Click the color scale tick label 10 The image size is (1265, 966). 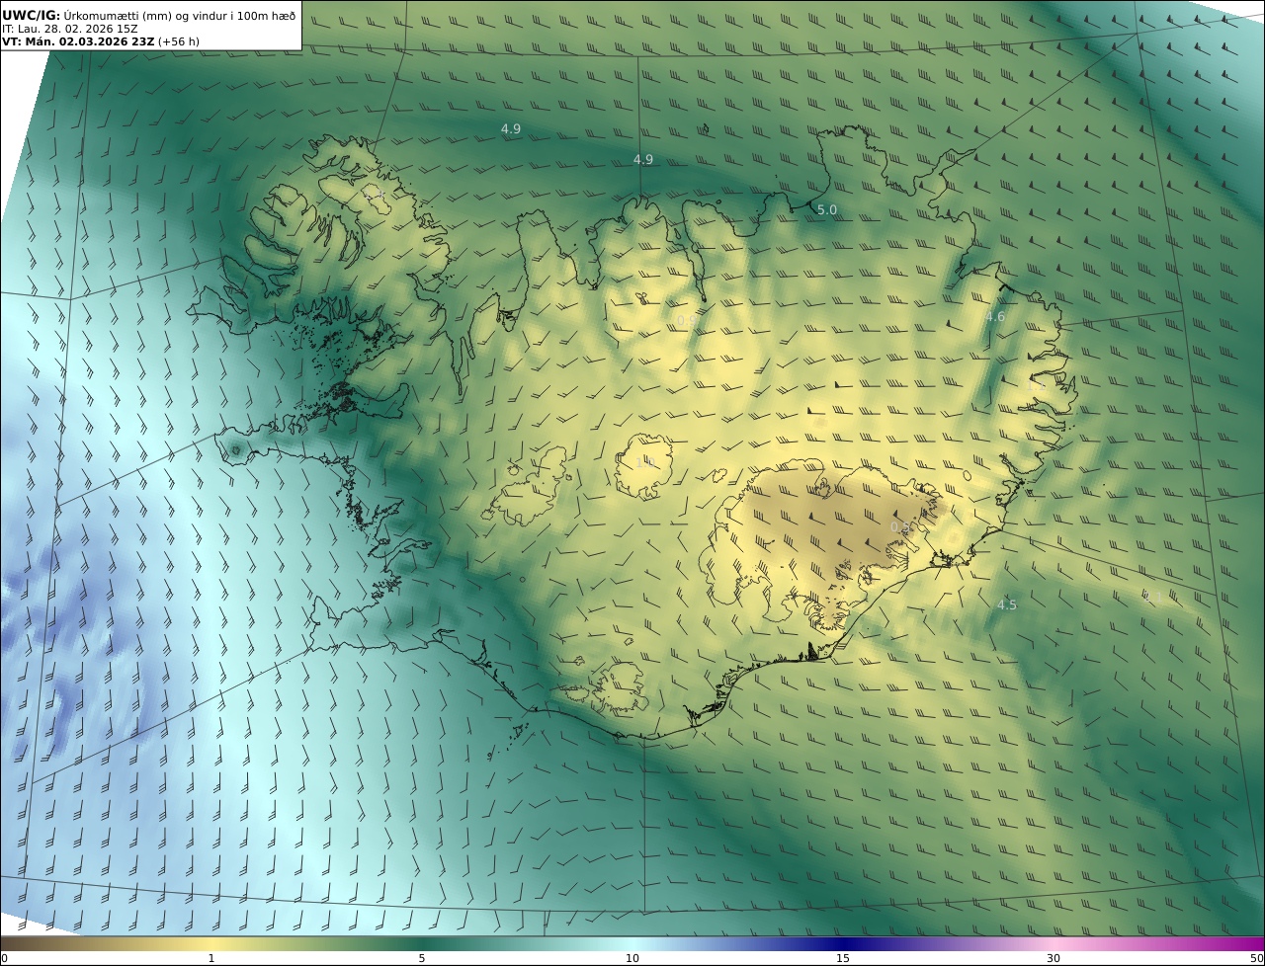[x=632, y=958]
